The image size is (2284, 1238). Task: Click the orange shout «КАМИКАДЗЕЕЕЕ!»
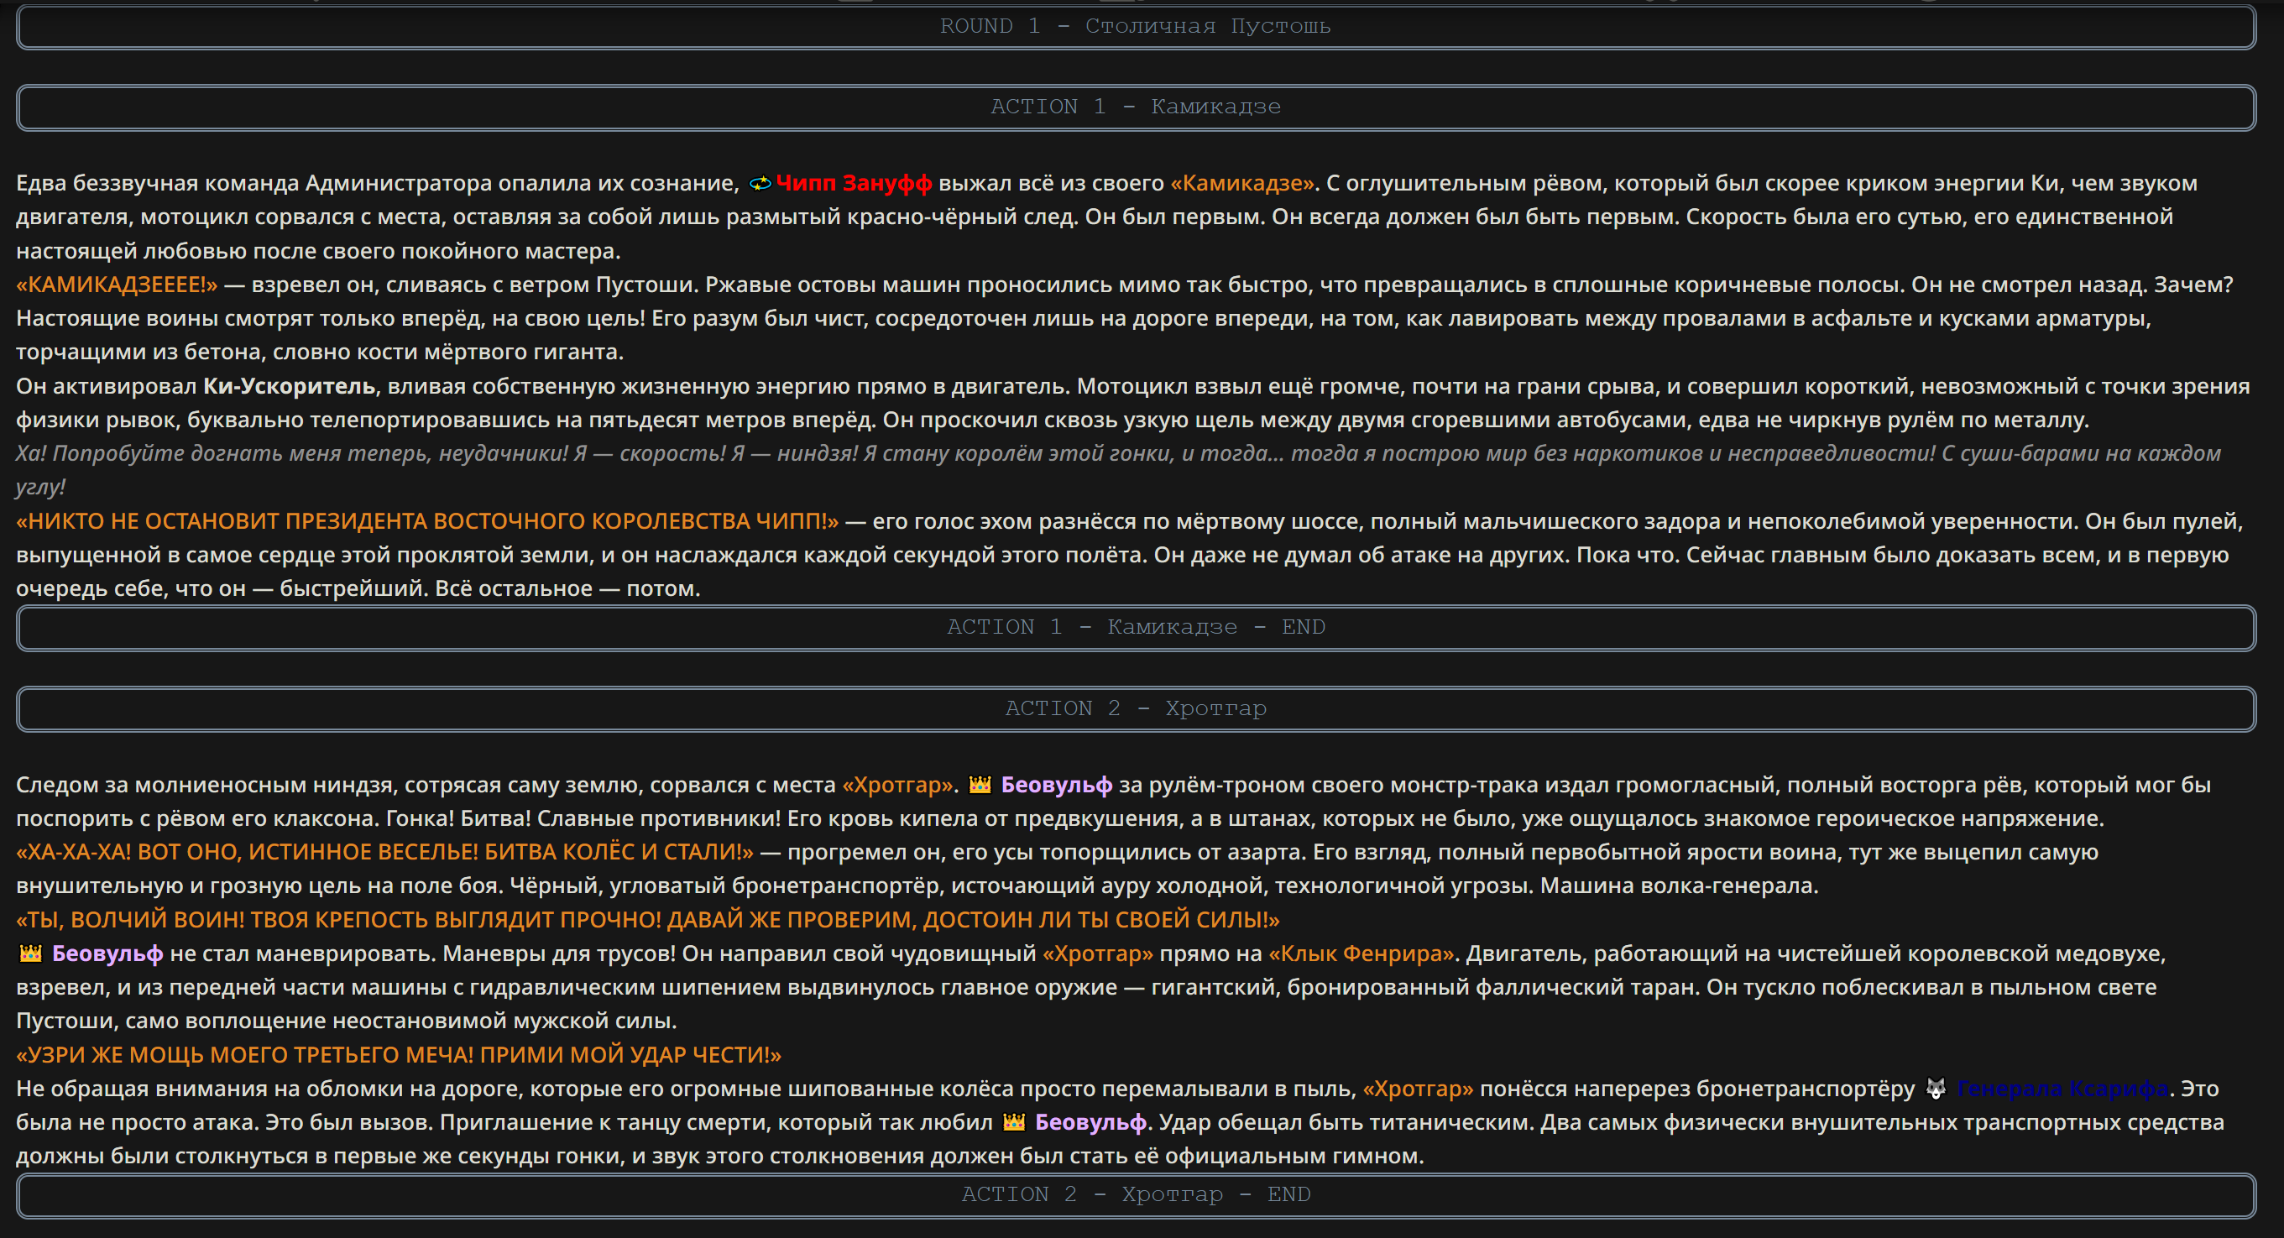coord(117,285)
